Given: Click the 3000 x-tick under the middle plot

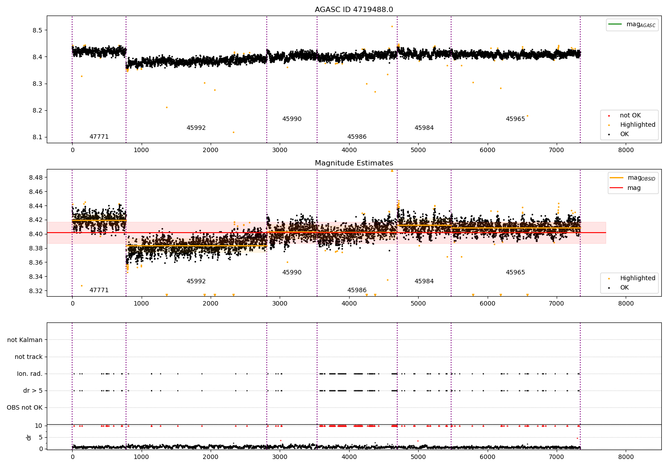Looking at the screenshot, I should pyautogui.click(x=280, y=304).
